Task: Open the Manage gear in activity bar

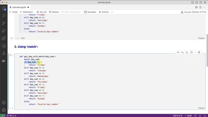Action: pyautogui.click(x=4, y=110)
